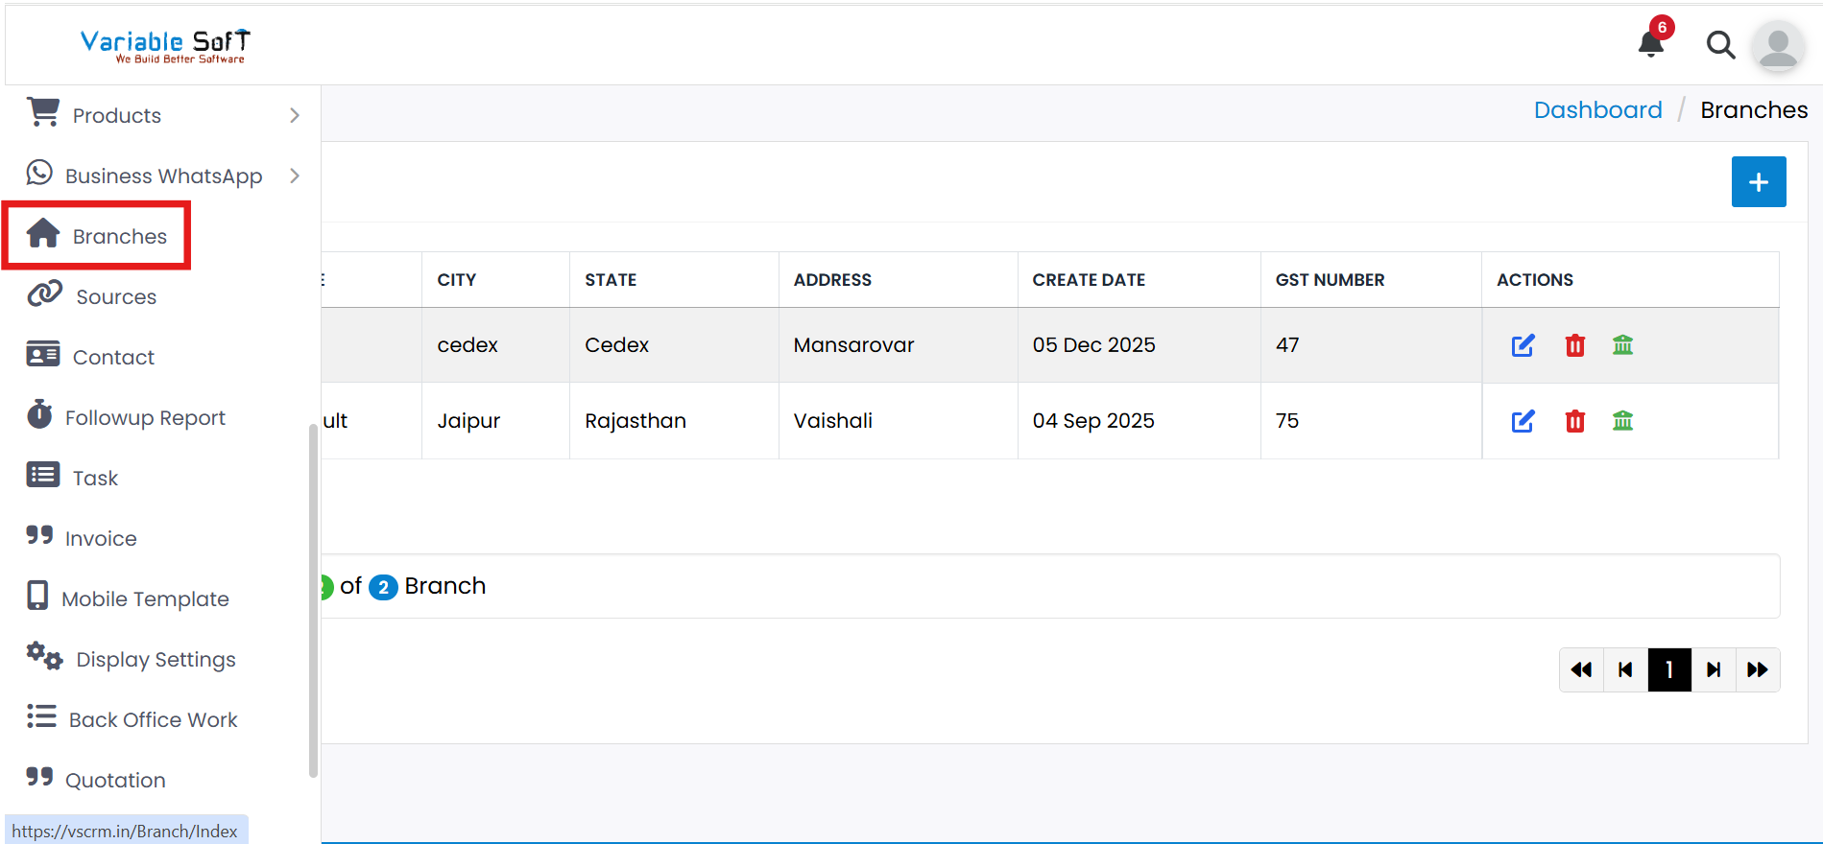Go to previous page in pagination
The width and height of the screenshot is (1823, 844).
[x=1625, y=669]
